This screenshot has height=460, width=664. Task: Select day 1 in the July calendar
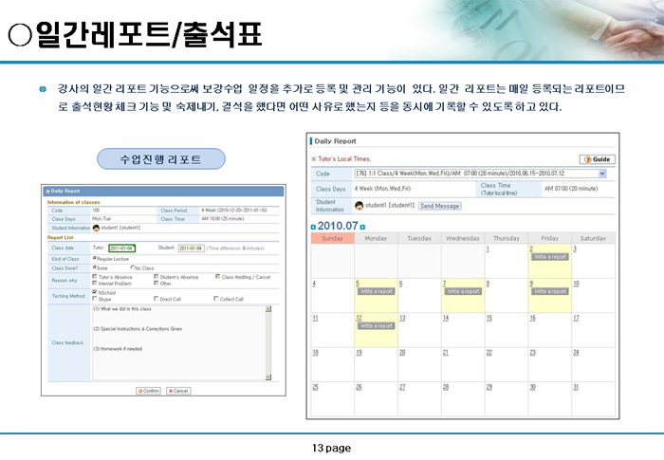pos(488,249)
